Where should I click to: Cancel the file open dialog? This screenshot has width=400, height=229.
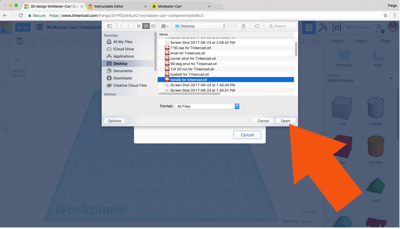pyautogui.click(x=263, y=121)
